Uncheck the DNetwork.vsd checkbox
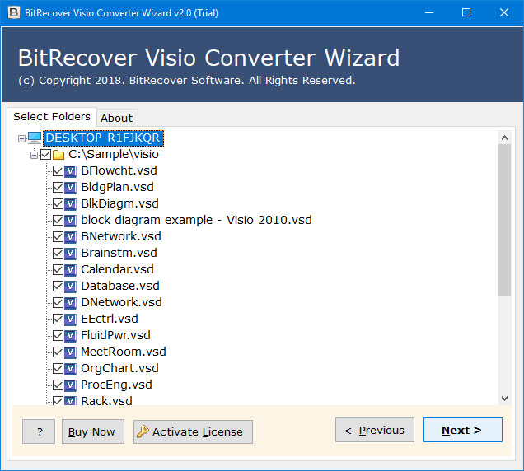This screenshot has height=471, width=524. (x=58, y=303)
